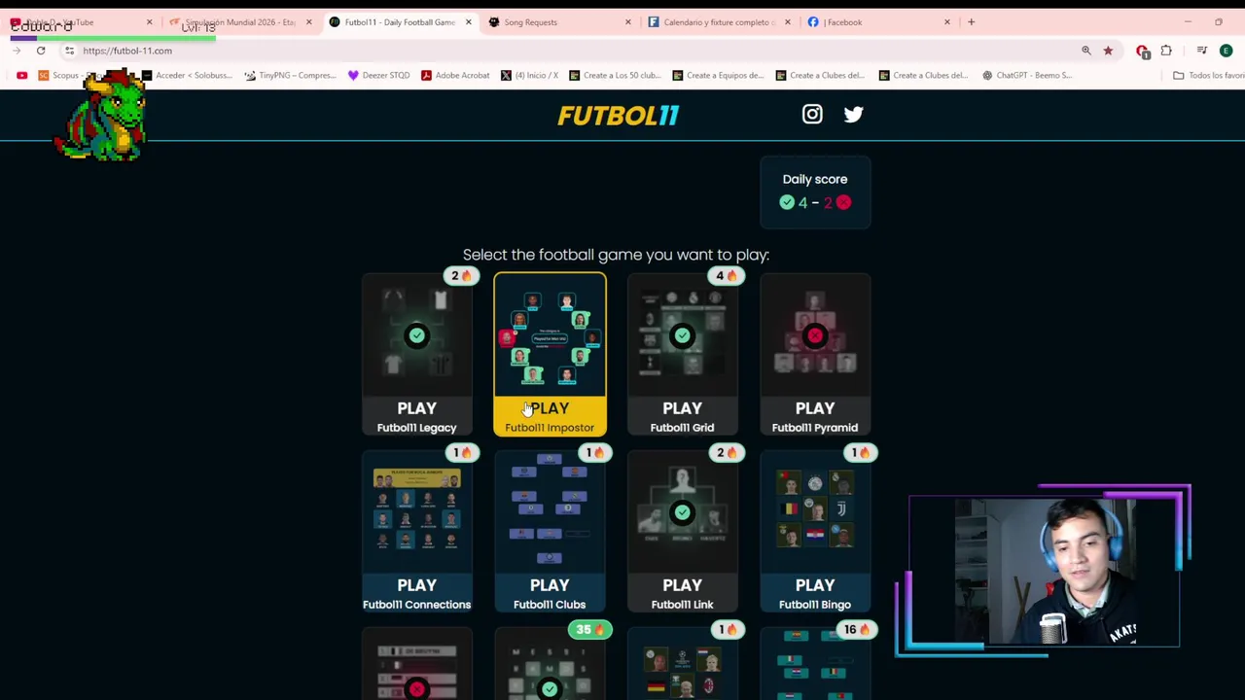Open the Inicio / X bookmark
Viewport: 1245px width, 700px height.
pos(529,75)
